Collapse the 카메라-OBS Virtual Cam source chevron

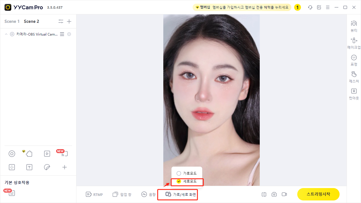pyautogui.click(x=6, y=34)
